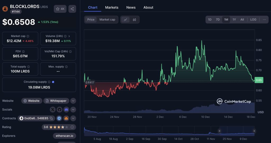
Task: Click the $19.38M volume value
Action: click(53, 41)
